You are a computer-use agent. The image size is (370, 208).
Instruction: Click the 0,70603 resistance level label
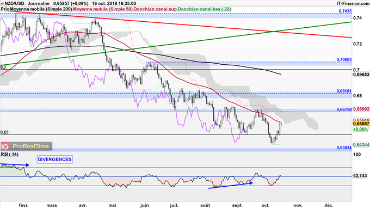point(344,59)
